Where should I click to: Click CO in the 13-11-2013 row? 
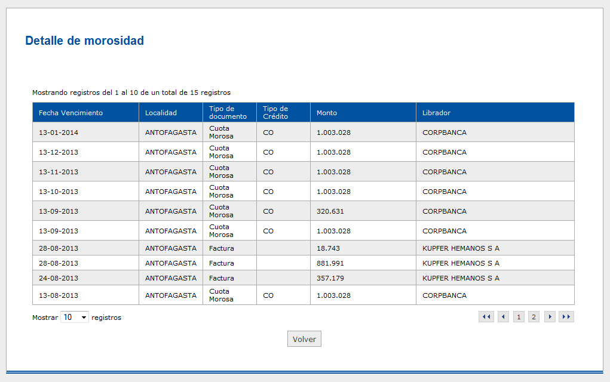pos(268,172)
